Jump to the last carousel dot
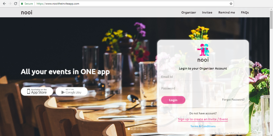The height and width of the screenshot is (136, 273). tap(141, 129)
